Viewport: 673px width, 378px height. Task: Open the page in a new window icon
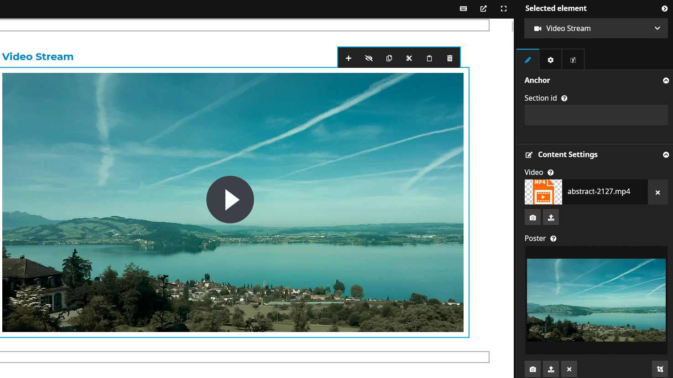tap(484, 9)
